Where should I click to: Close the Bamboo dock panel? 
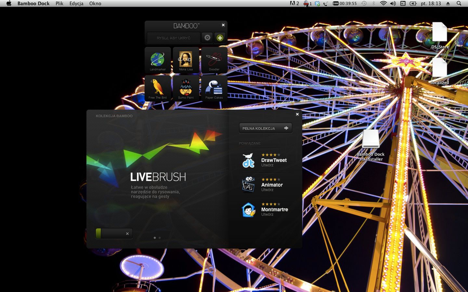(223, 25)
